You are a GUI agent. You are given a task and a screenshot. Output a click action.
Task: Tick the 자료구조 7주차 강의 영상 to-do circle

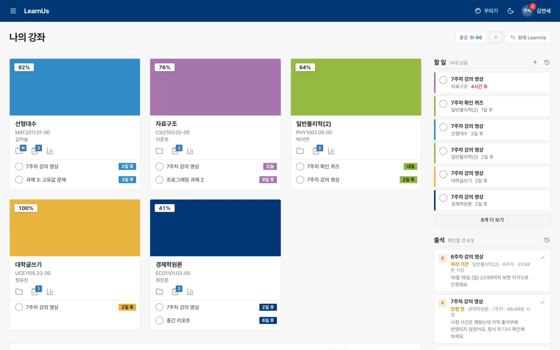click(x=443, y=80)
